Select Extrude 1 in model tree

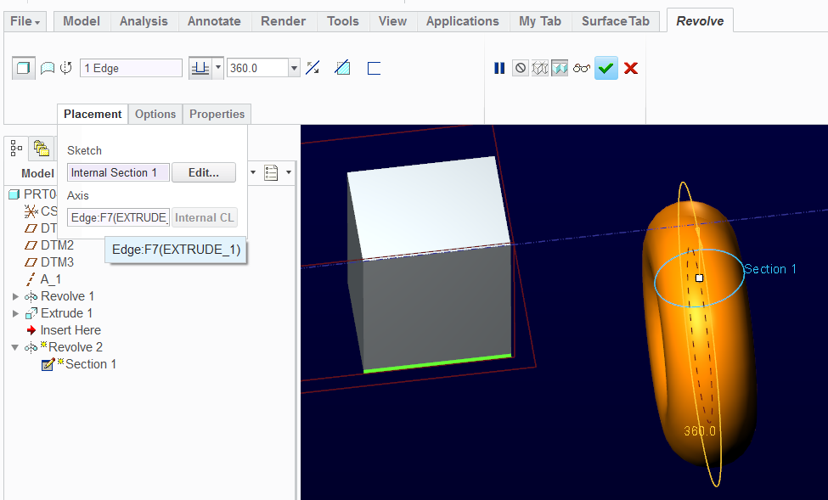59,313
